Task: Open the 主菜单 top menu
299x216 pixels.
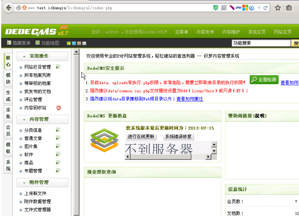Action: coord(181,32)
